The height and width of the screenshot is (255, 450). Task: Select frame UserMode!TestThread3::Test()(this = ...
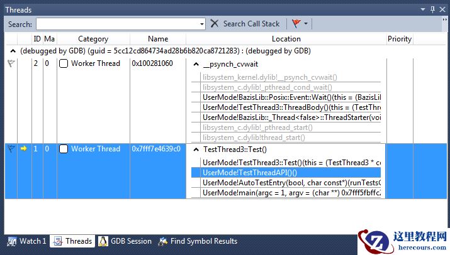coord(286,163)
